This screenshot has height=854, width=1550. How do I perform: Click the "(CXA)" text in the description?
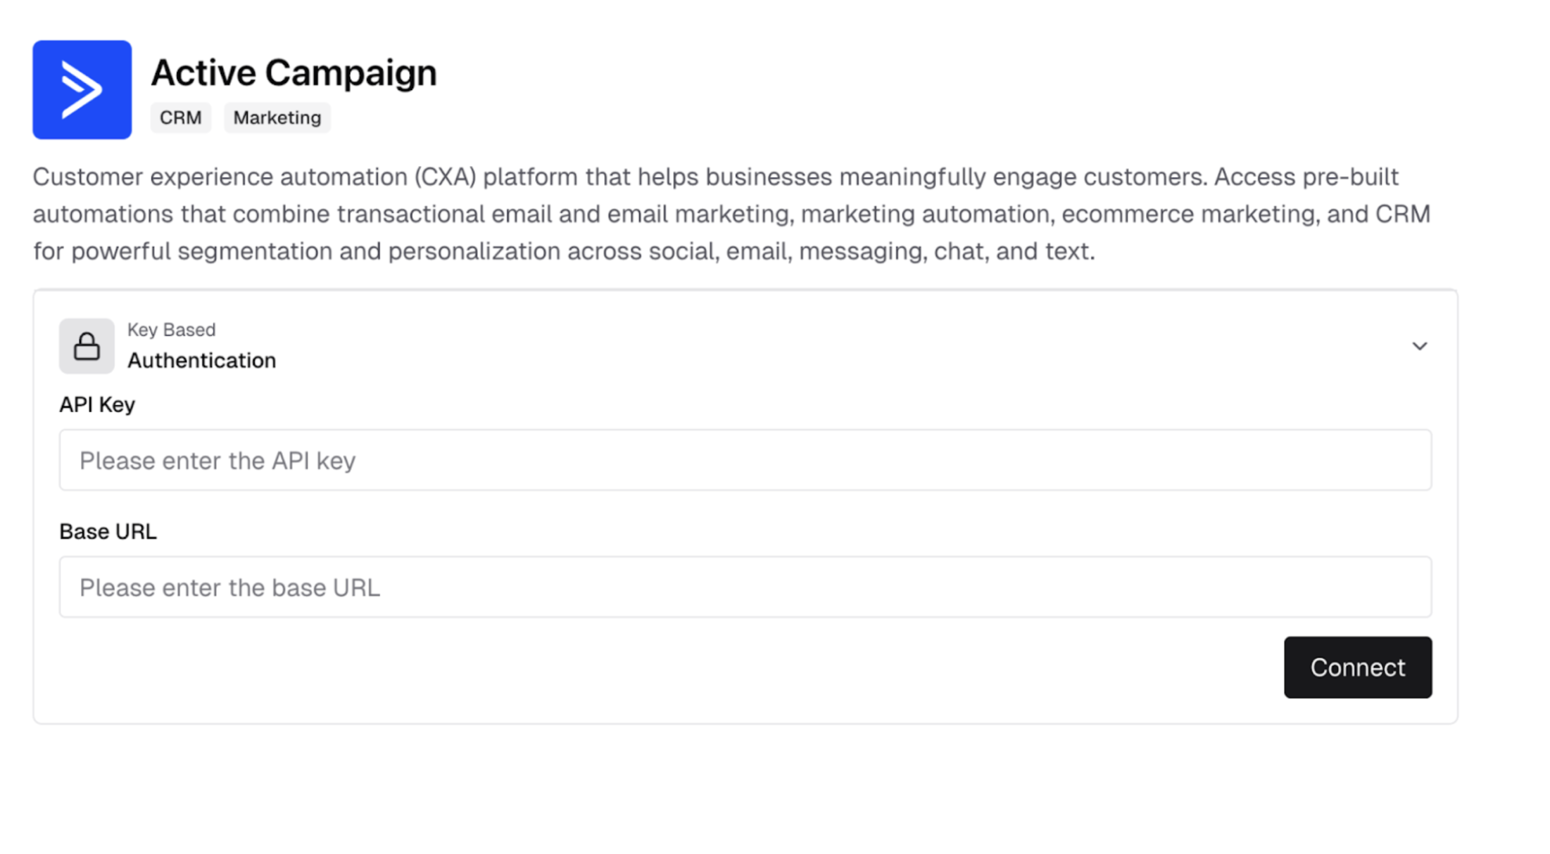click(x=445, y=177)
